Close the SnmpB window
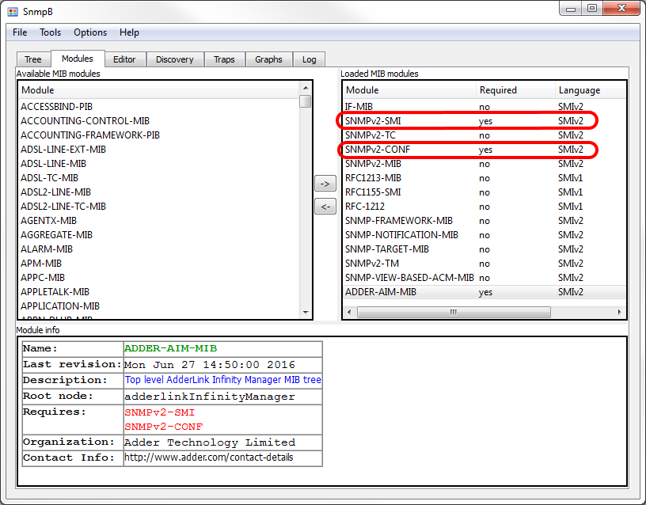Screen dimensions: 646x505 pos(622,8)
